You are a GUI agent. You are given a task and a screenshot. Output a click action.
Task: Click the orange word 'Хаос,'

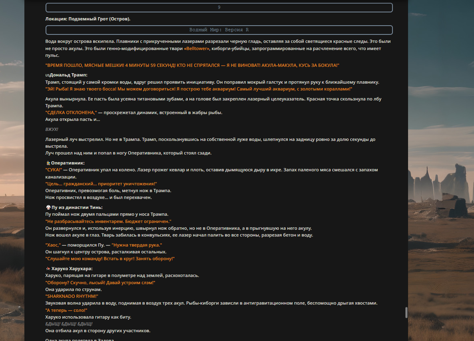53,245
